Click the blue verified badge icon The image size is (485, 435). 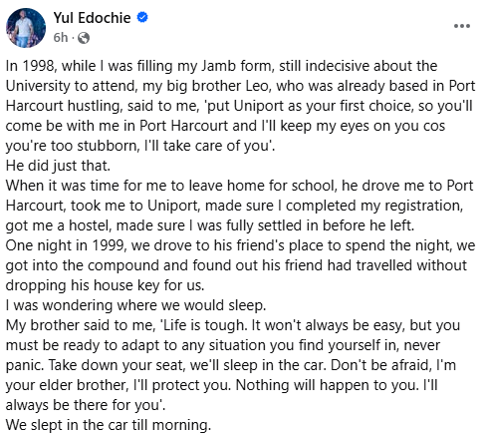(x=142, y=17)
